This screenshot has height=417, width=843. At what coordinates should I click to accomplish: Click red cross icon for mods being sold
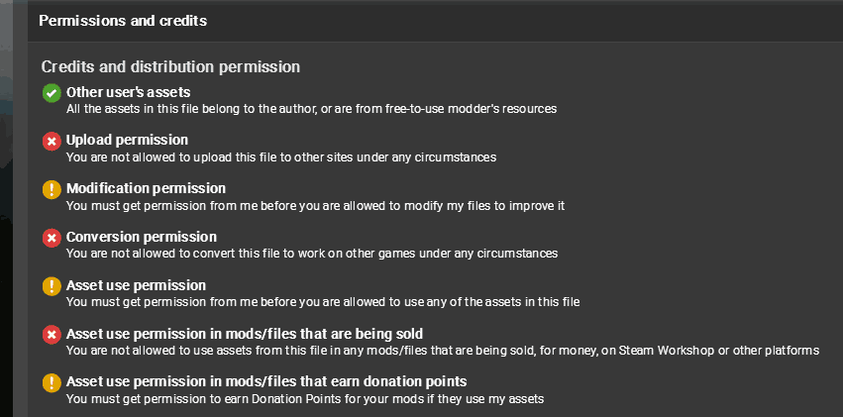[52, 335]
